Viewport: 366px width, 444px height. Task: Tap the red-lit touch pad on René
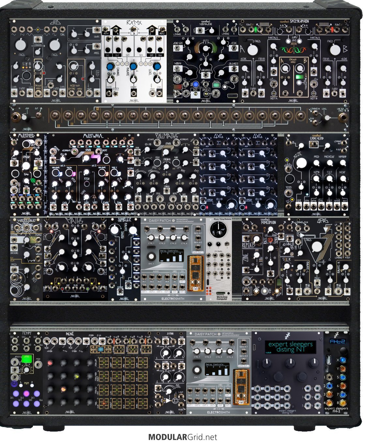(104, 404)
